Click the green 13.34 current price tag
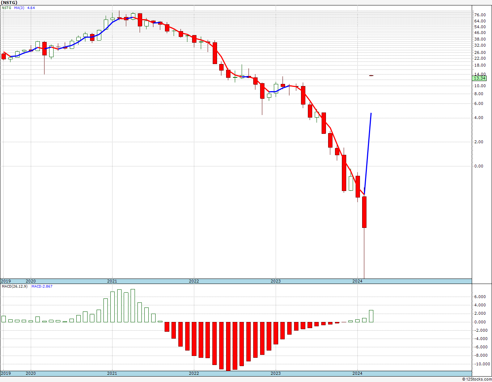 coord(479,78)
